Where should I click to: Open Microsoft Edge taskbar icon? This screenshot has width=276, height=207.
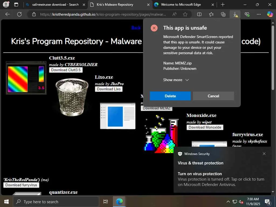pyautogui.click(x=119, y=202)
